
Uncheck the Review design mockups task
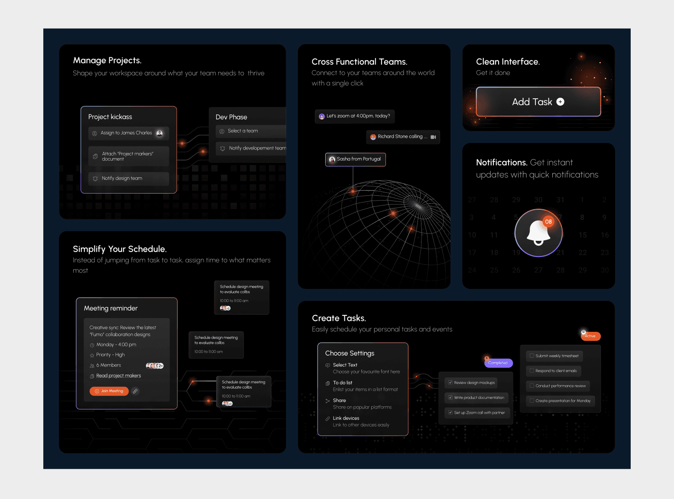pyautogui.click(x=451, y=382)
